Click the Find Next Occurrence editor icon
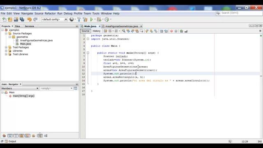The image size is (263, 148). click(133, 31)
